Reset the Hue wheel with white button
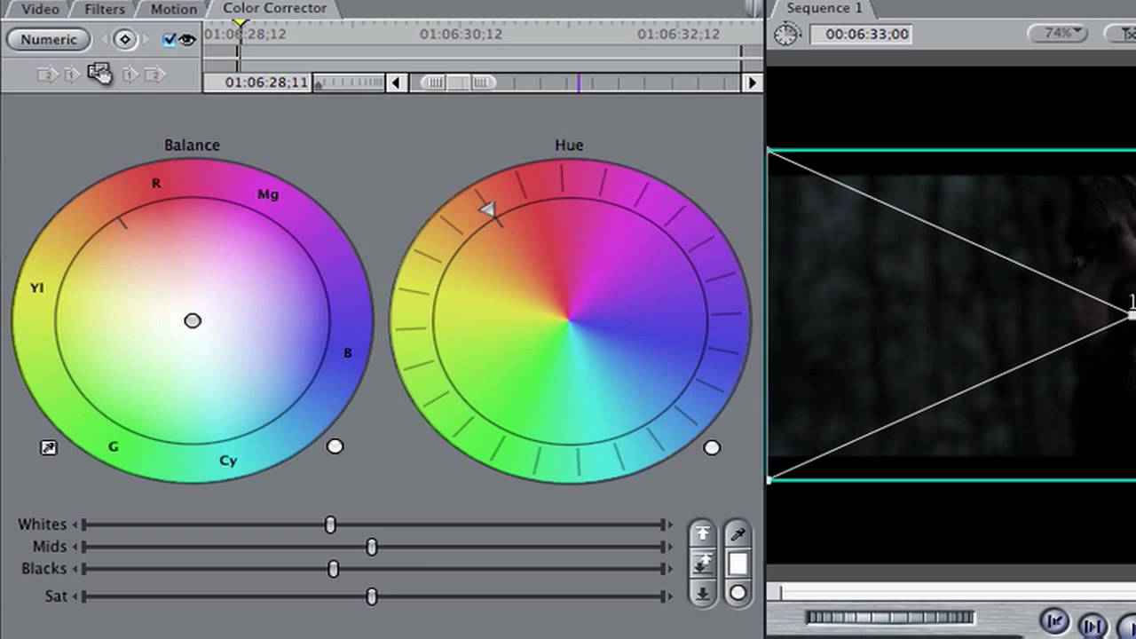Viewport: 1136px width, 639px height. tap(712, 447)
